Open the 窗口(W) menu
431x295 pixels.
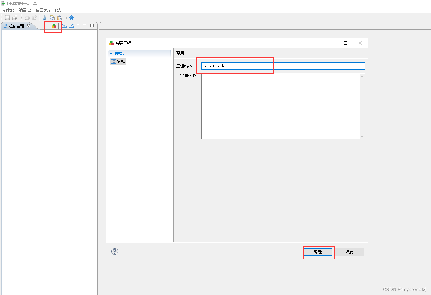[43, 10]
